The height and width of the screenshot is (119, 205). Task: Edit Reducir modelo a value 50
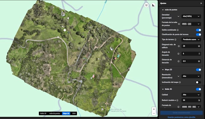pyautogui.click(x=191, y=100)
